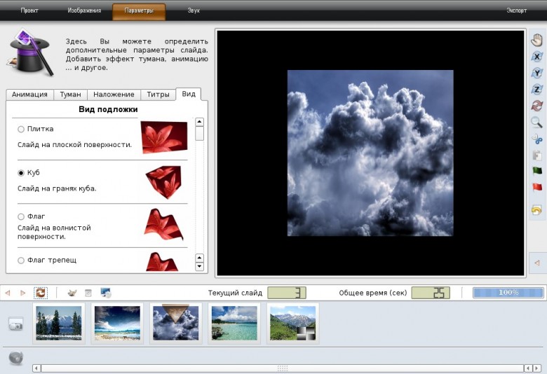
Task: Click the Z axis rotation icon
Action: (537, 89)
